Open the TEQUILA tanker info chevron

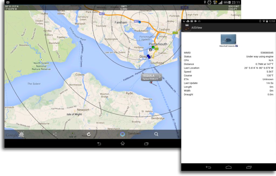160,77
